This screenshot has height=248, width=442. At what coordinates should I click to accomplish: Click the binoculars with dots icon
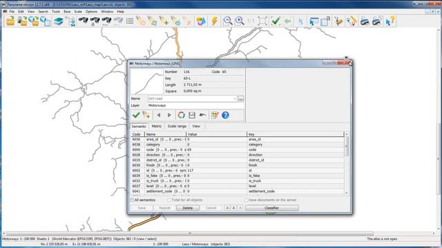click(x=106, y=21)
